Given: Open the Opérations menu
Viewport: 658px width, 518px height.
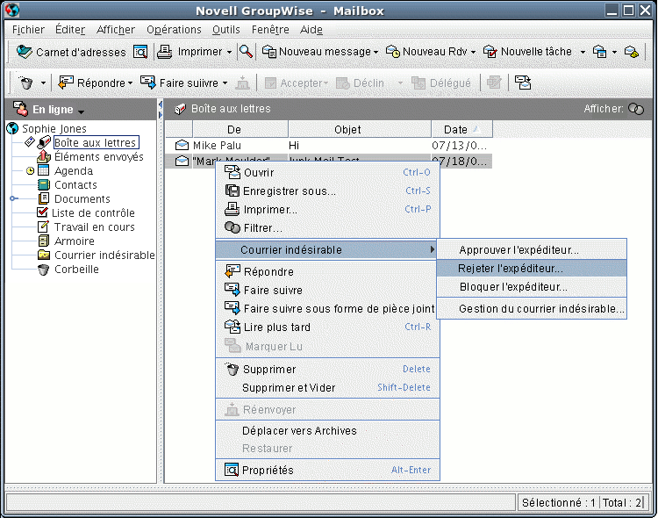Looking at the screenshot, I should (174, 30).
